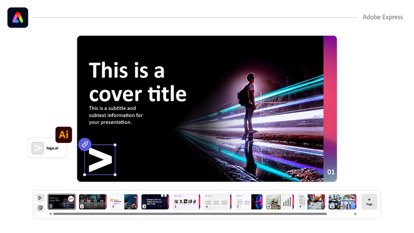
Task: Click the Adobe Illustrator Ai icon
Action: [x=63, y=135]
